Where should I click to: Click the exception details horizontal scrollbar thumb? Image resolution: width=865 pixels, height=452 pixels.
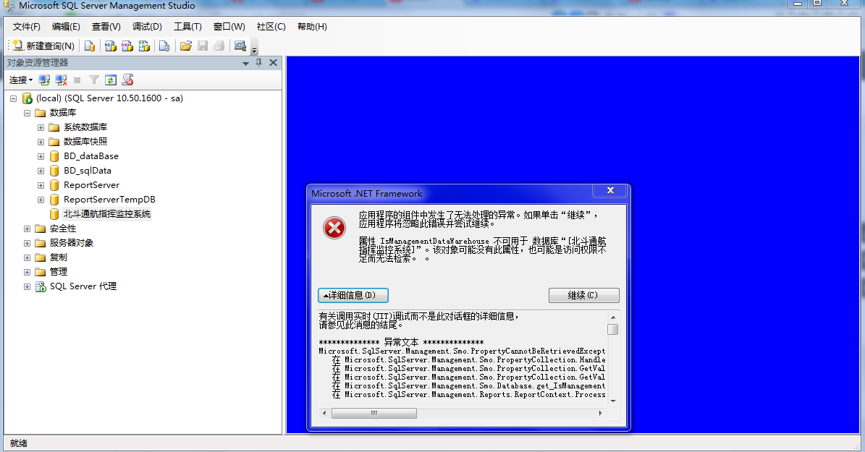(x=374, y=413)
